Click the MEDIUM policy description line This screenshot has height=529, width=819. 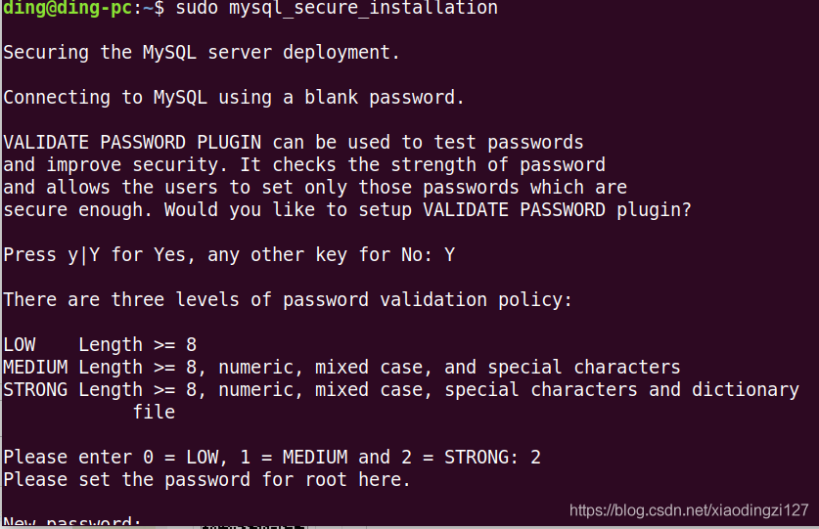click(x=341, y=368)
